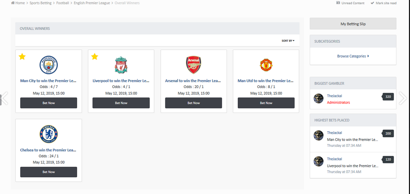The height and width of the screenshot is (194, 410).
Task: Navigate to English Premier League breadcrumb
Action: [92, 3]
